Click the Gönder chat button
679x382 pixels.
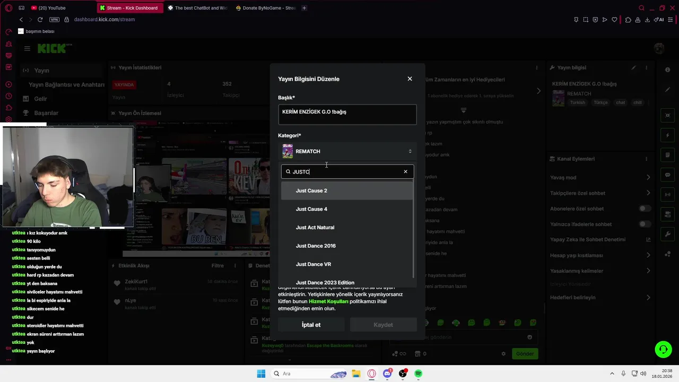point(525,353)
